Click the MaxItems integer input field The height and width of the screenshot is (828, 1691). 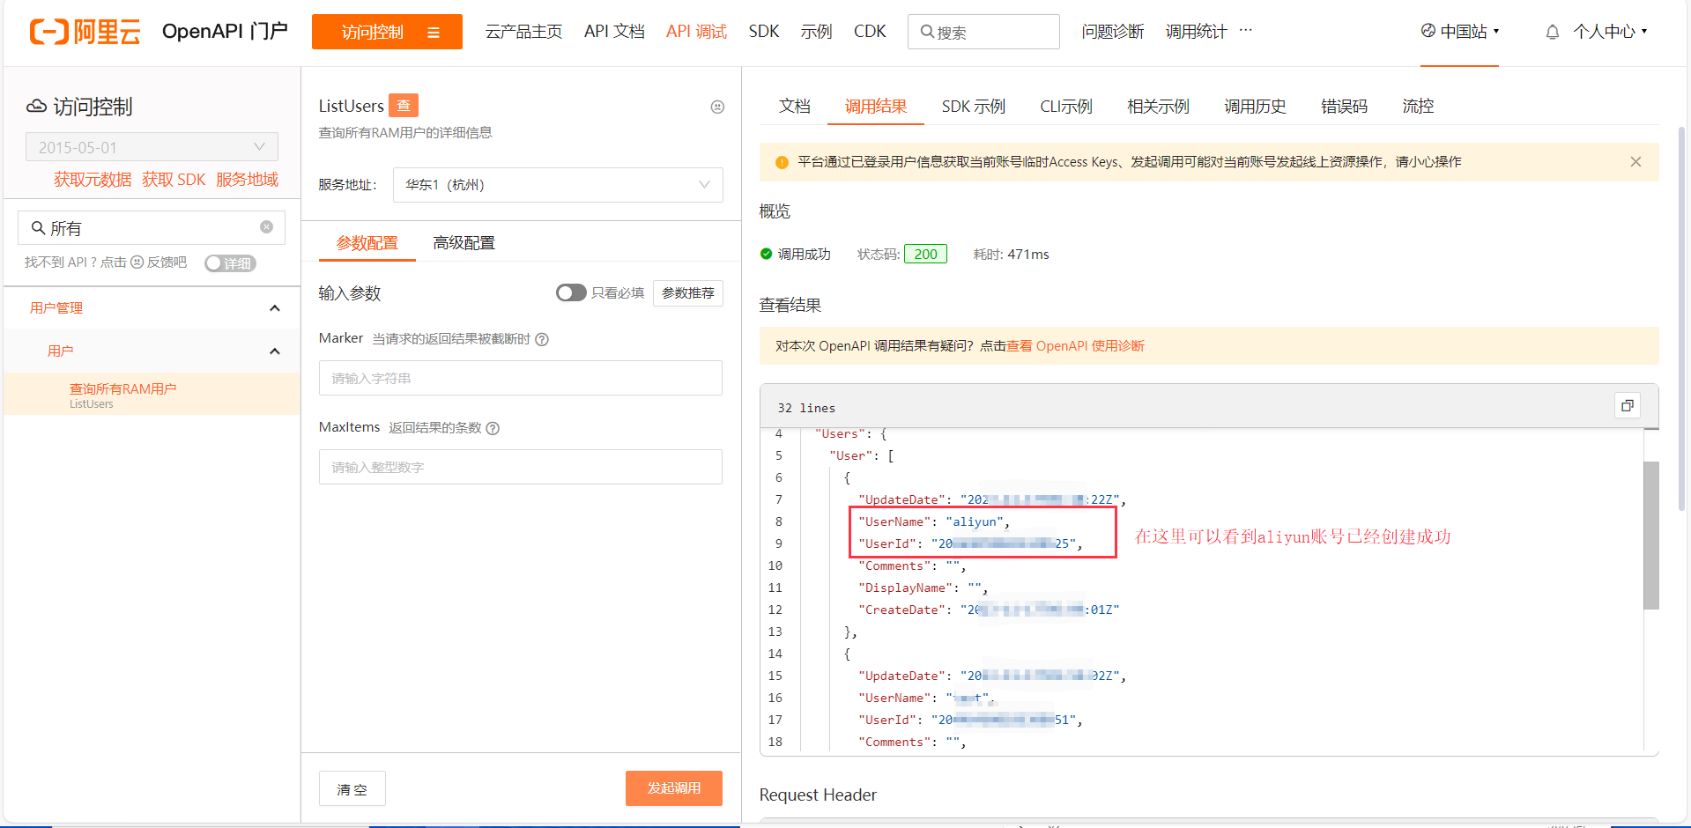(521, 467)
